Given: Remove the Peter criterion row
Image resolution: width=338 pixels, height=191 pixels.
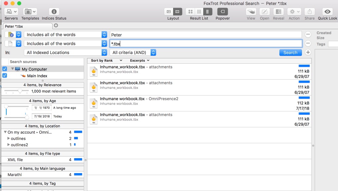Looking at the screenshot, I should pyautogui.click(x=308, y=34).
